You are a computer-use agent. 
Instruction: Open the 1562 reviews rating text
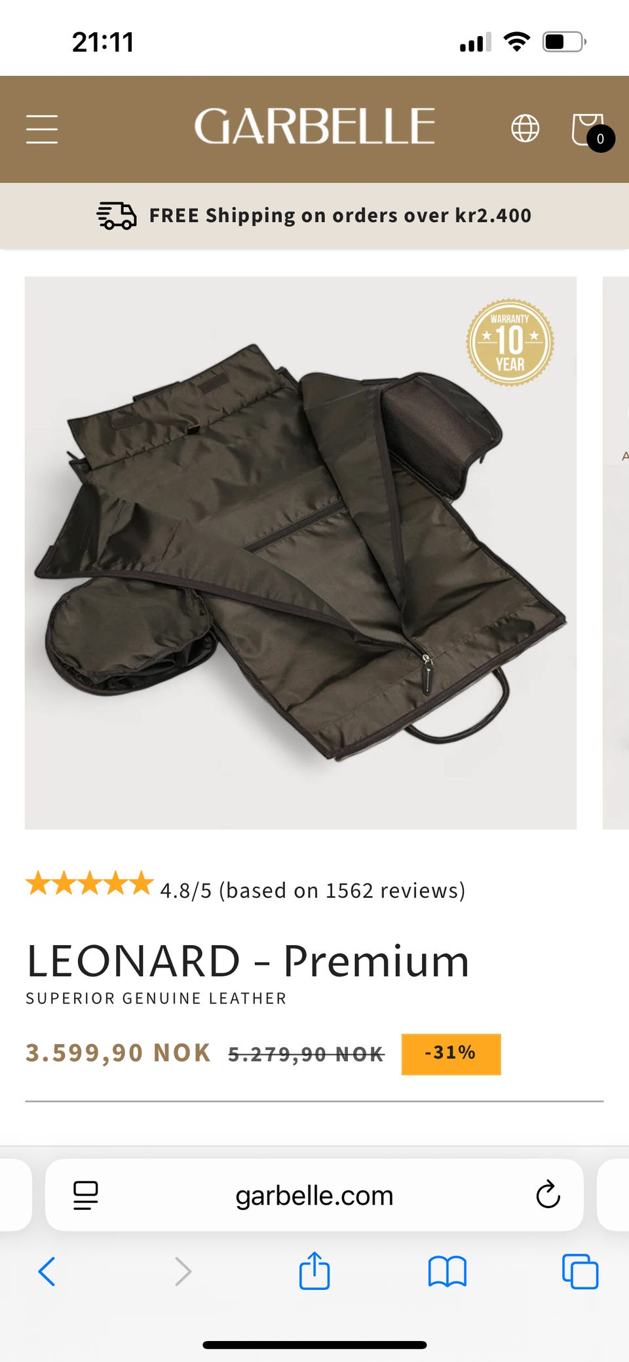coord(313,890)
